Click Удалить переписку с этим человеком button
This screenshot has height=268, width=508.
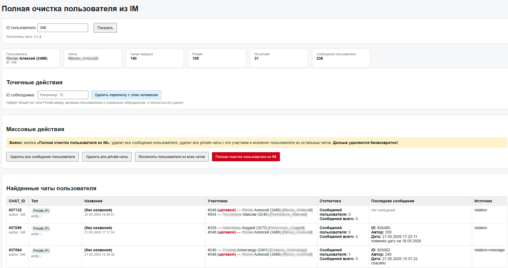(x=126, y=95)
